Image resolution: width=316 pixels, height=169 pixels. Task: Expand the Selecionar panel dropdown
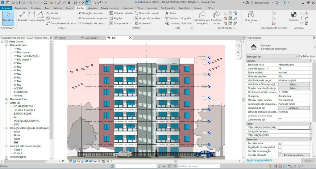(x=15, y=28)
